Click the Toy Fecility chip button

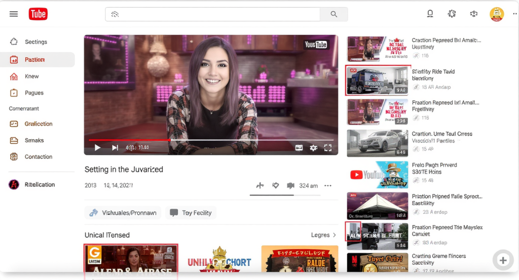pos(191,213)
